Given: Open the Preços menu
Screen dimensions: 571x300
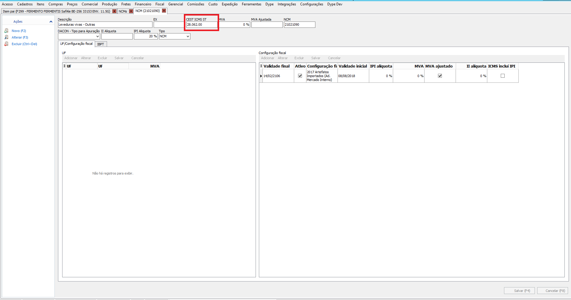Looking at the screenshot, I should point(72,4).
